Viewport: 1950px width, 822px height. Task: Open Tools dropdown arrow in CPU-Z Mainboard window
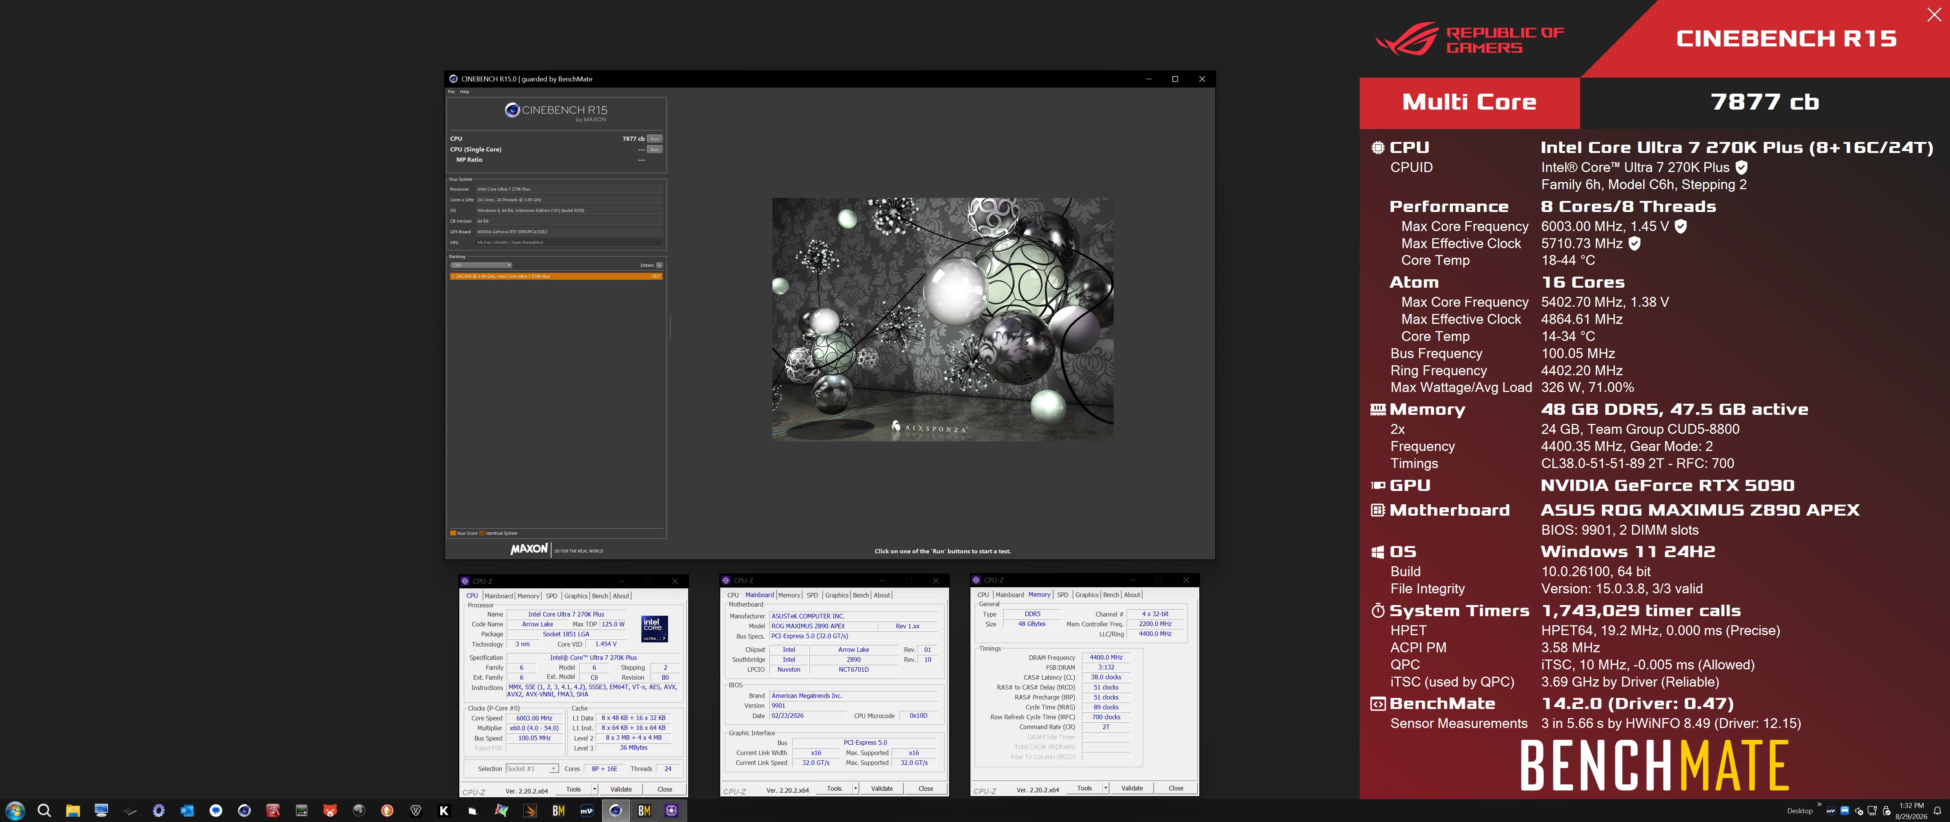[x=855, y=788]
